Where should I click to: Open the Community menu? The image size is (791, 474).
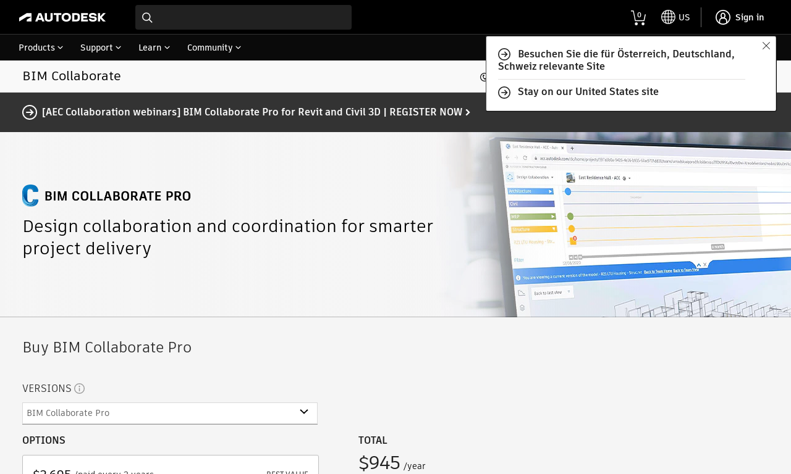coord(214,48)
